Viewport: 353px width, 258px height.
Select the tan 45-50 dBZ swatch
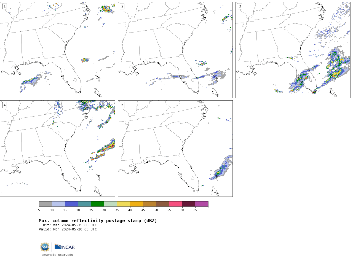tap(149, 204)
